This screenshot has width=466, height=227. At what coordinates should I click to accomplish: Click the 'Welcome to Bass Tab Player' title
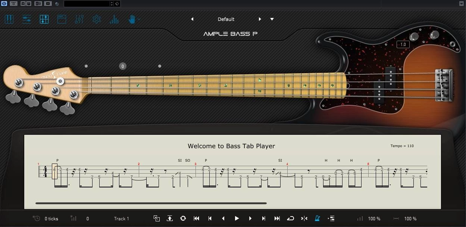tap(231, 146)
